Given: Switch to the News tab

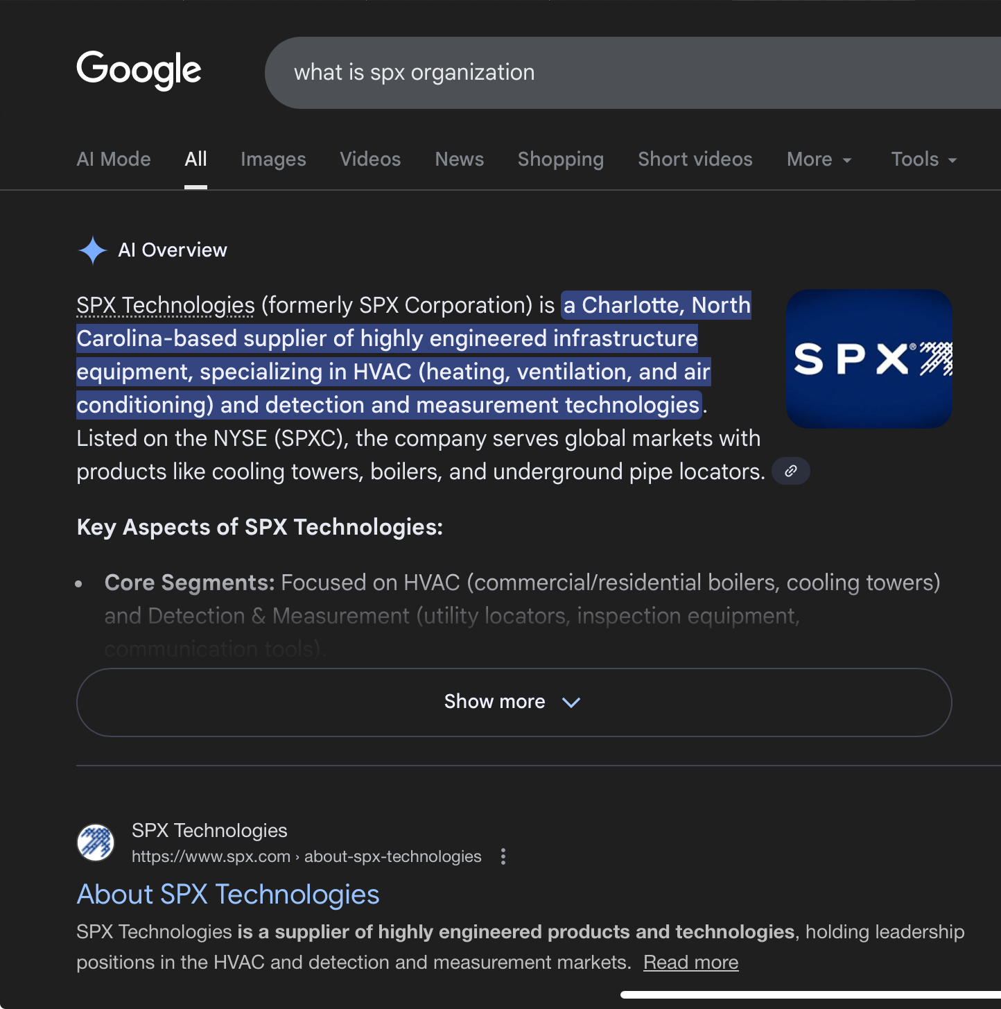Looking at the screenshot, I should pyautogui.click(x=460, y=159).
